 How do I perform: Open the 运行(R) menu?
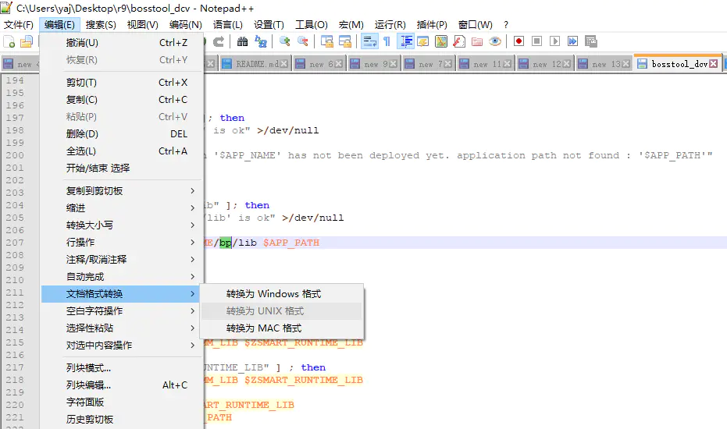click(390, 24)
